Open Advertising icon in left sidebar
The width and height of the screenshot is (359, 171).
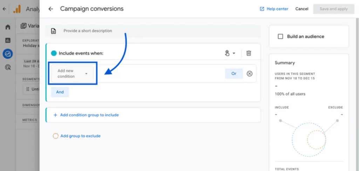tap(8, 67)
